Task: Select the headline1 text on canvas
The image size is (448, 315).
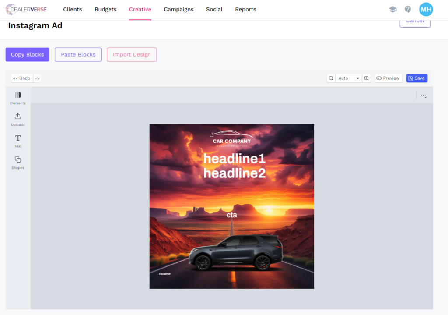Action: click(234, 159)
